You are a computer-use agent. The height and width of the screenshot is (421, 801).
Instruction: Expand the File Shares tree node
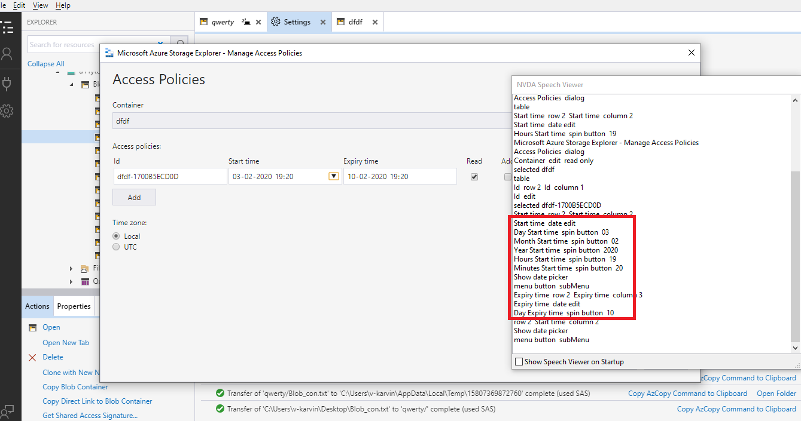(x=71, y=268)
